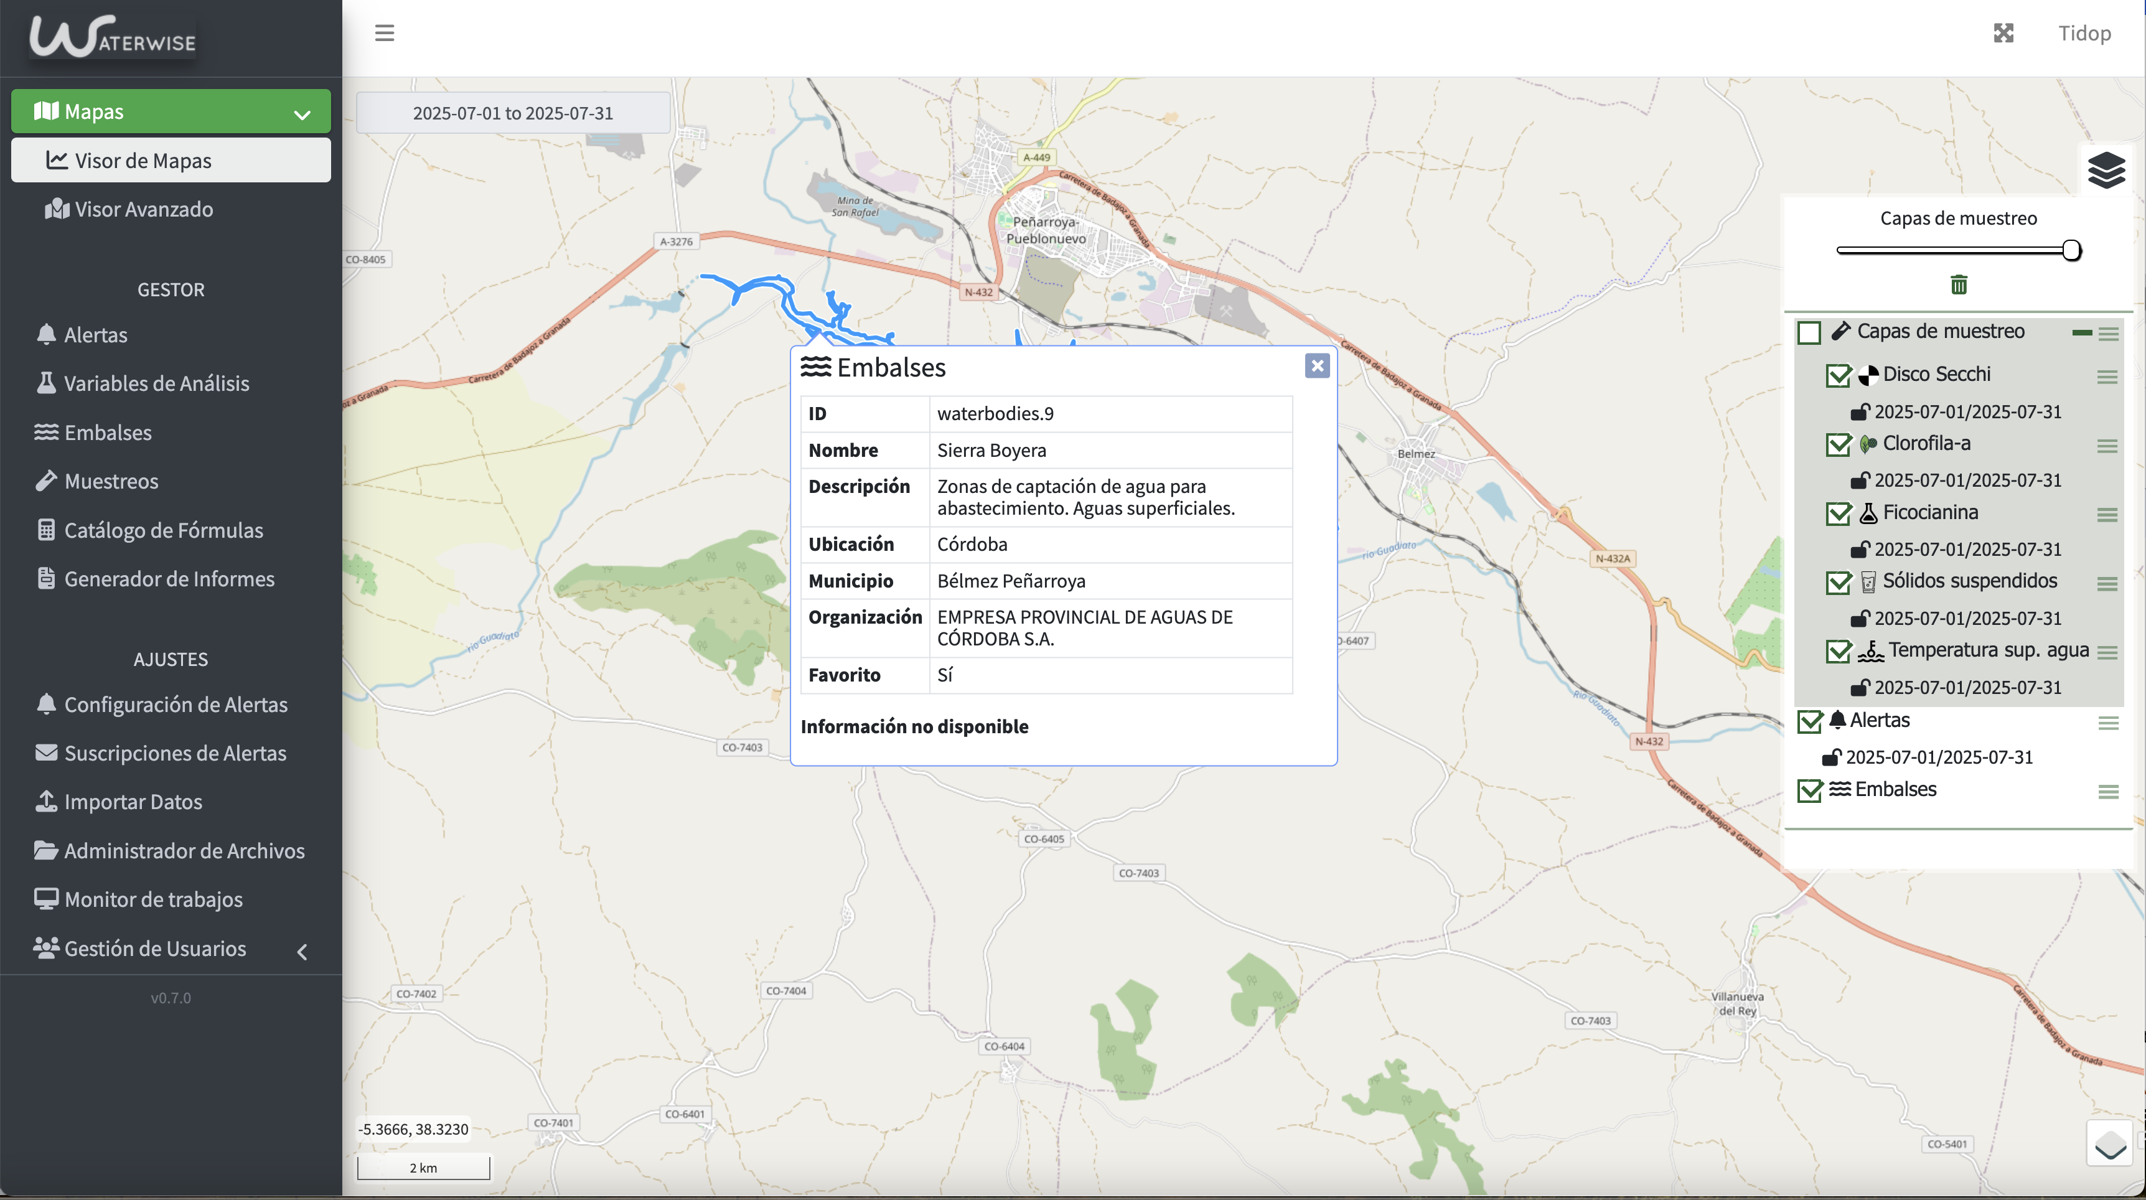Click the Clorofila-a layer name
The image size is (2146, 1200).
coord(1927,443)
